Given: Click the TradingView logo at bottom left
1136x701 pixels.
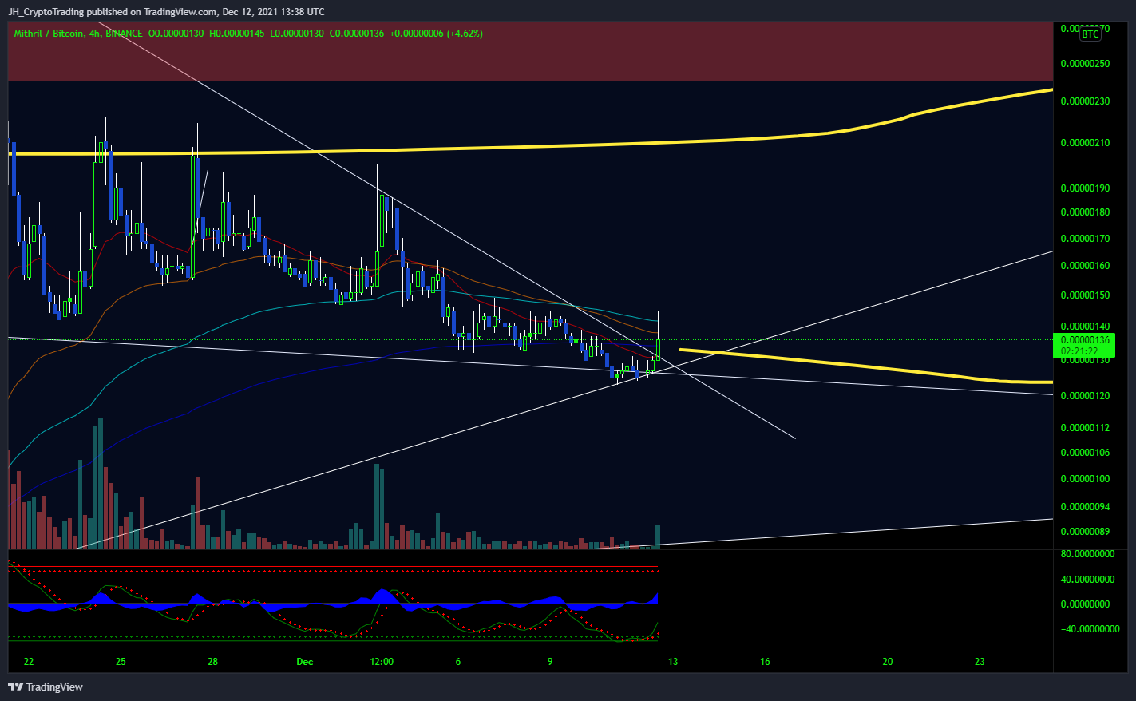Looking at the screenshot, I should click(x=46, y=687).
